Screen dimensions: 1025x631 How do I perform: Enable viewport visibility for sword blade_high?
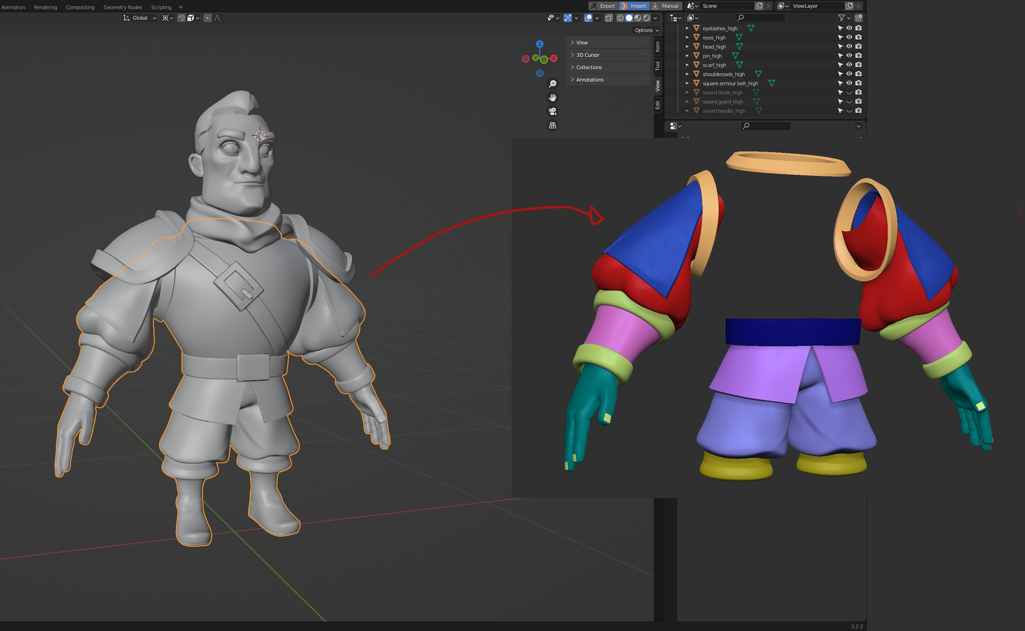[850, 92]
